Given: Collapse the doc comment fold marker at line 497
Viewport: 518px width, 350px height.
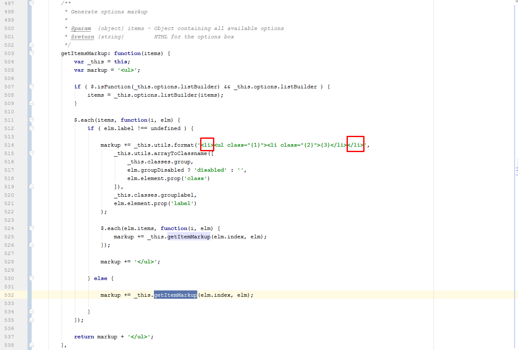Looking at the screenshot, I should (x=31, y=3).
